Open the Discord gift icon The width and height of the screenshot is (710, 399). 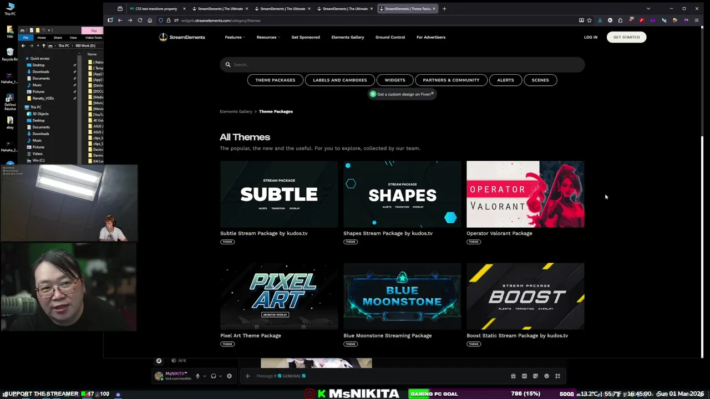click(x=513, y=376)
